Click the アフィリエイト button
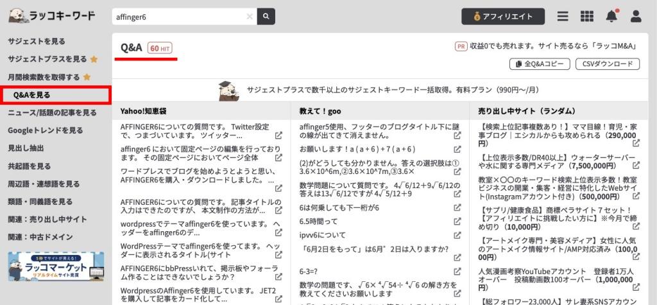This screenshot has width=657, height=305. [503, 17]
